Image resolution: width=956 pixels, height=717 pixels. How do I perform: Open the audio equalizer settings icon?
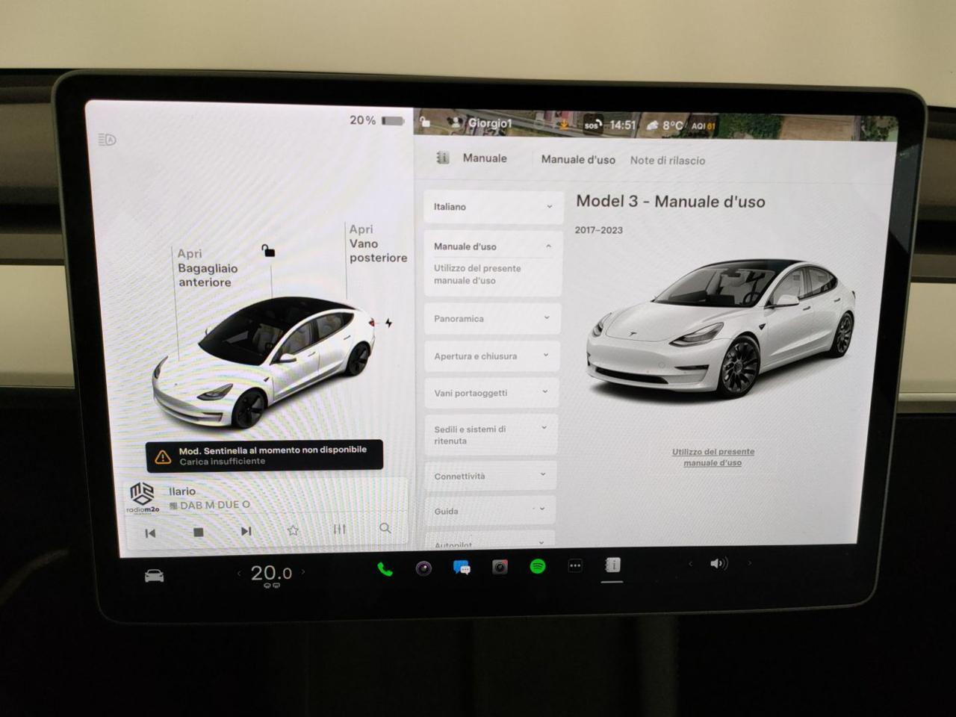(340, 529)
